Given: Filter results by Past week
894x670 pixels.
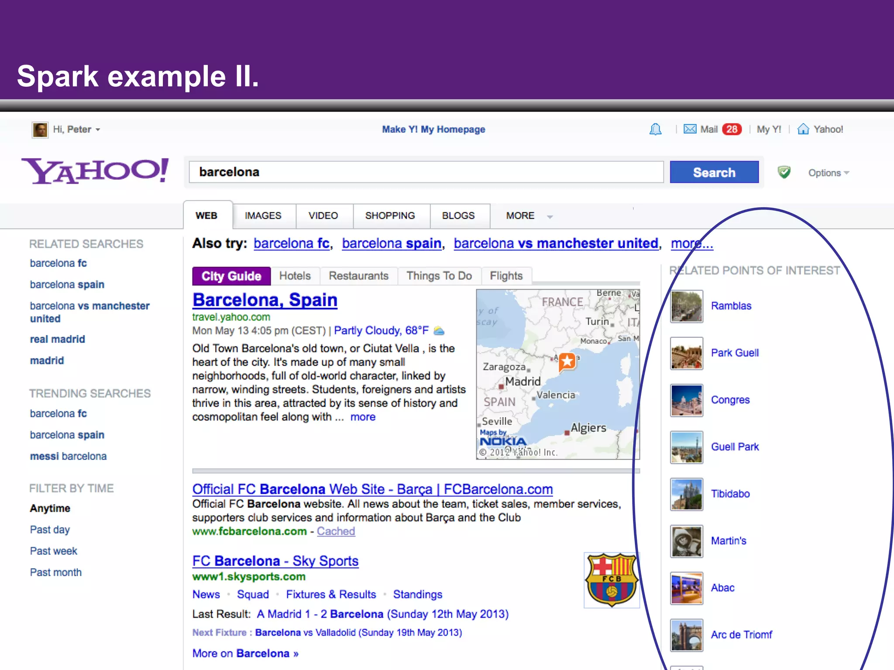Looking at the screenshot, I should pos(53,551).
